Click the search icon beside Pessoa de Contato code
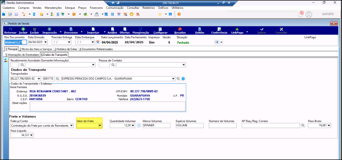This screenshot has height=160, width=342. pos(113,65)
